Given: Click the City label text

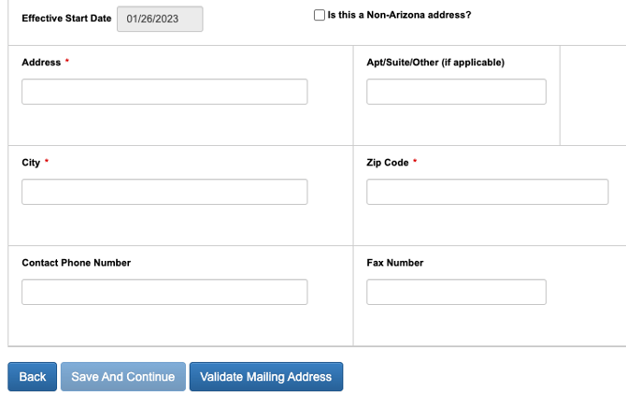Looking at the screenshot, I should tap(31, 163).
